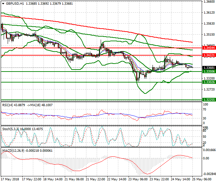Click the 21 May 06:00 time label

pos(74,179)
